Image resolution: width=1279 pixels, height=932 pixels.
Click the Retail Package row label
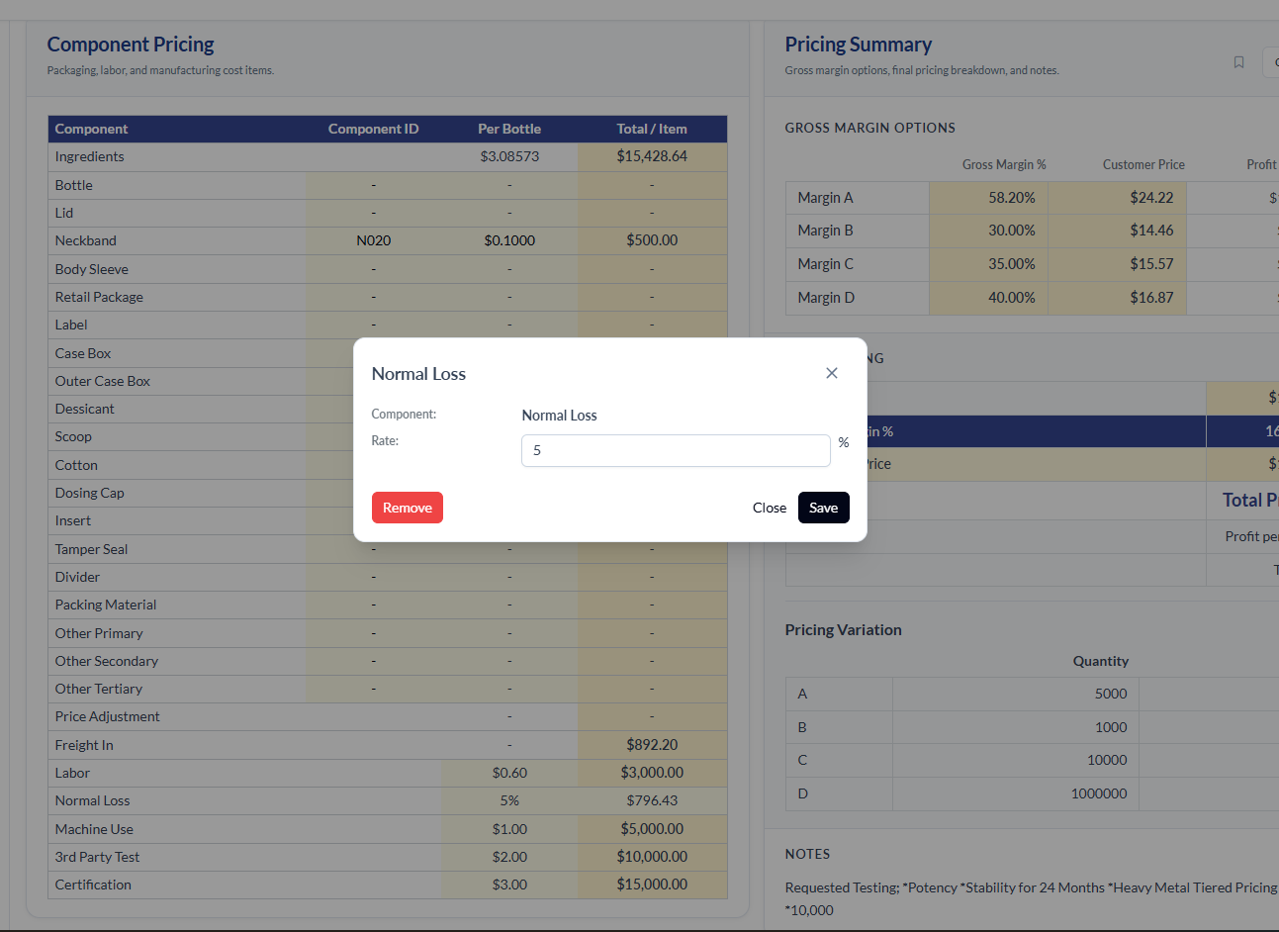pyautogui.click(x=99, y=297)
